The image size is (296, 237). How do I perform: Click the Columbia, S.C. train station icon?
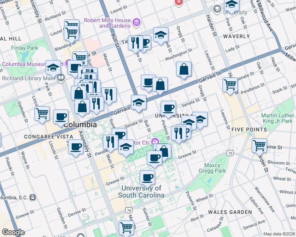click(33, 197)
